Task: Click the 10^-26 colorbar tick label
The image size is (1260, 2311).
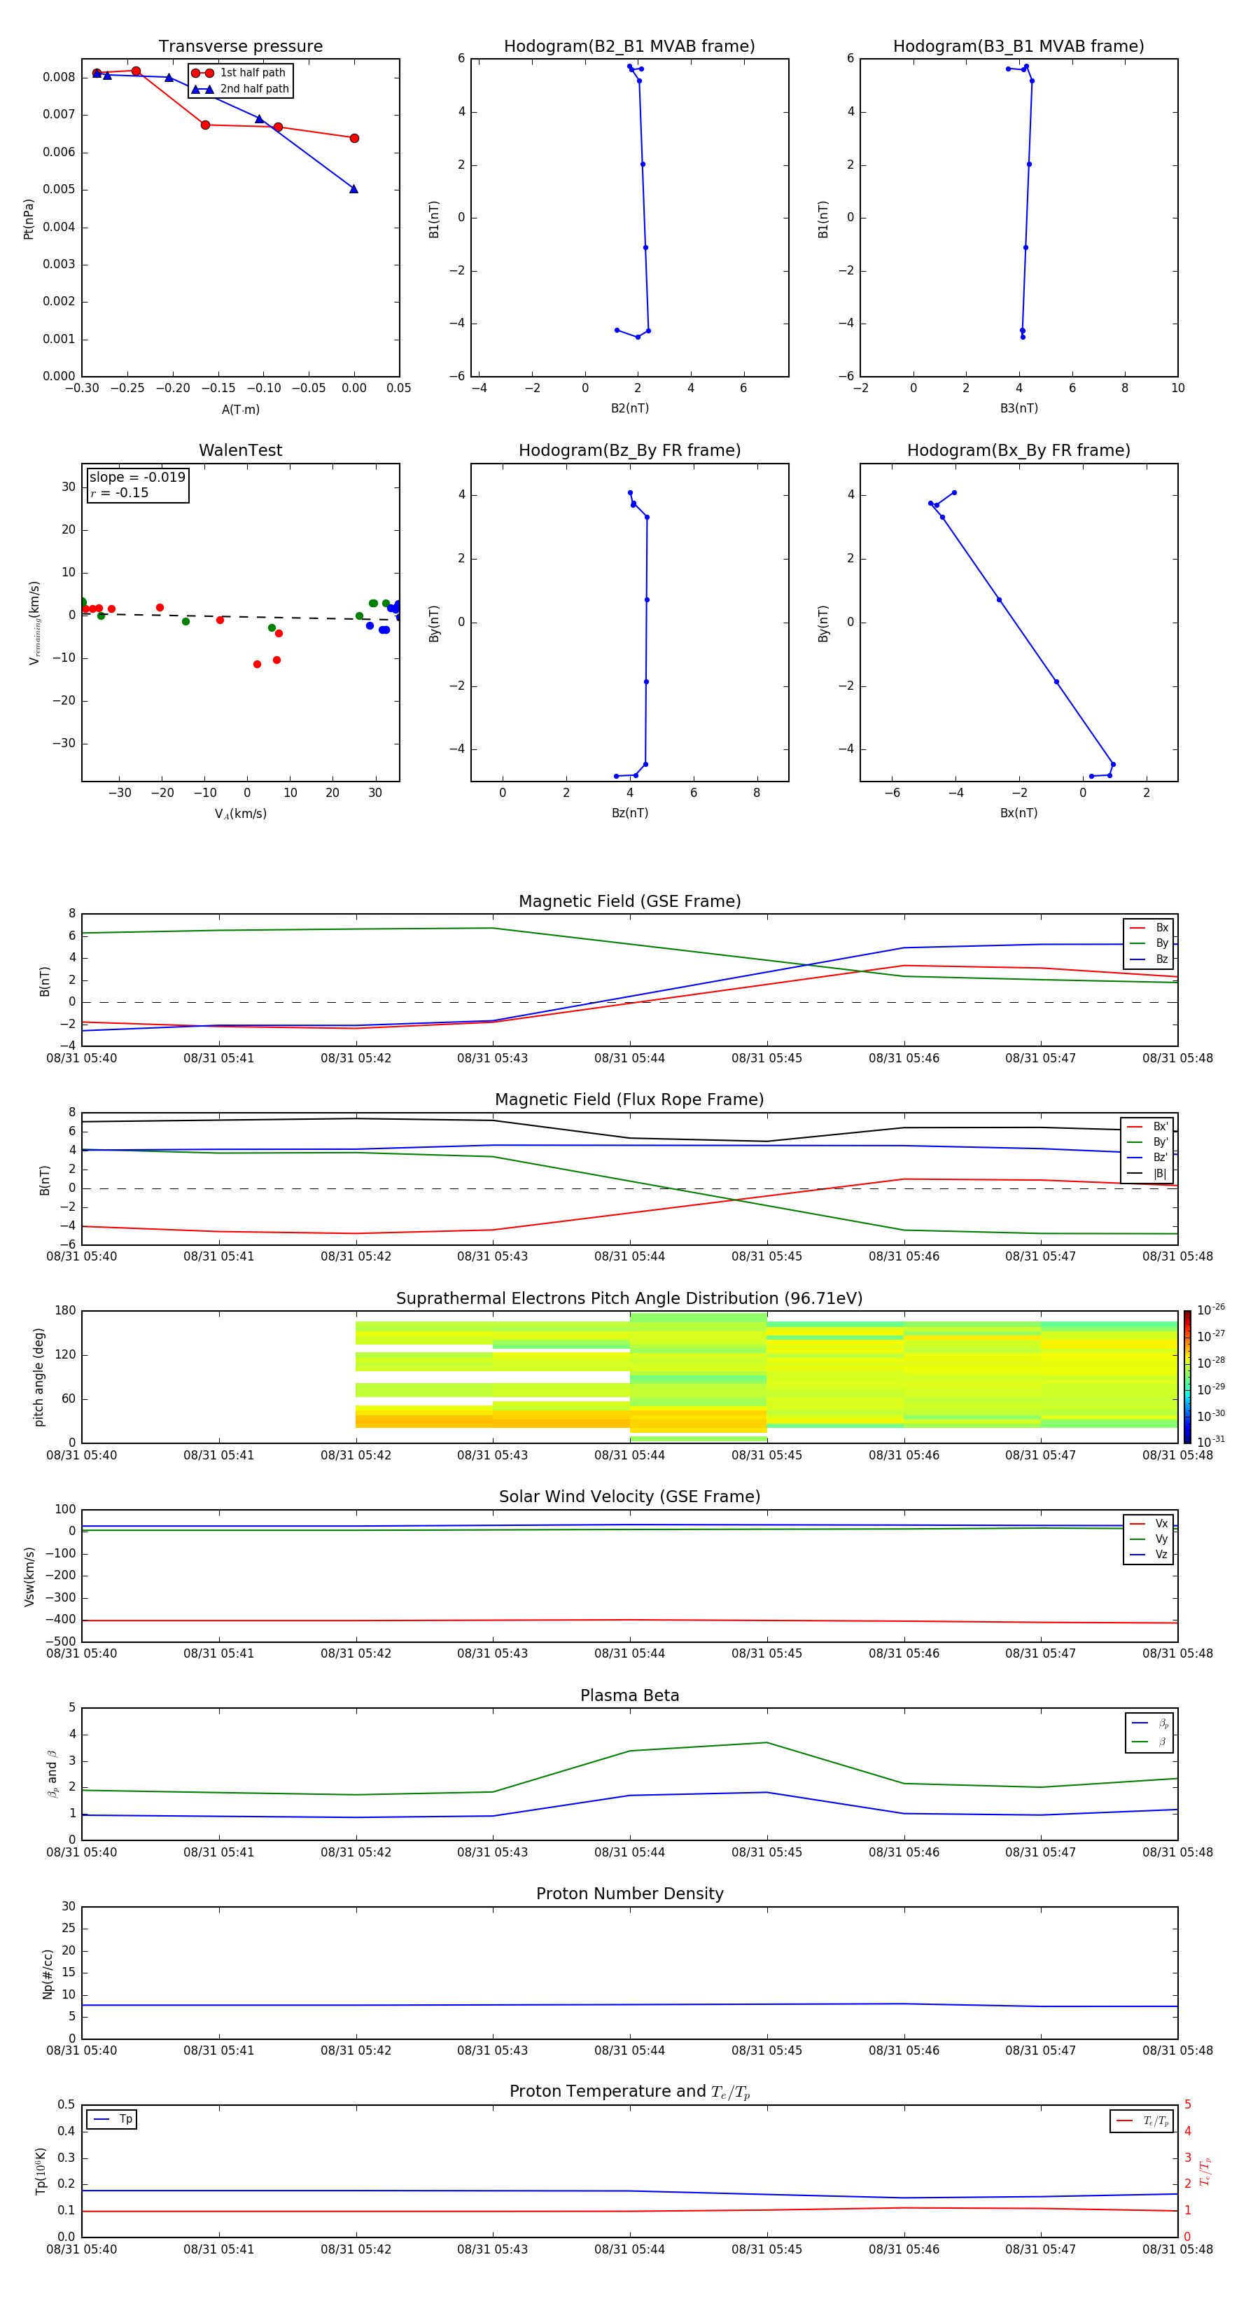Action: point(1211,1310)
